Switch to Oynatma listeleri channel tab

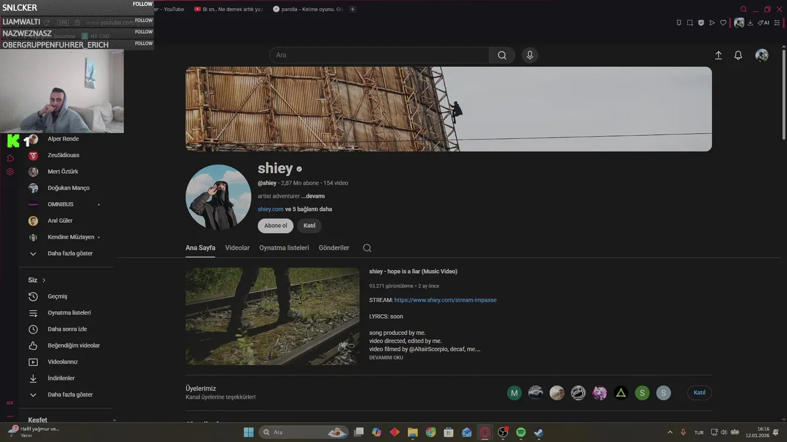coord(284,248)
